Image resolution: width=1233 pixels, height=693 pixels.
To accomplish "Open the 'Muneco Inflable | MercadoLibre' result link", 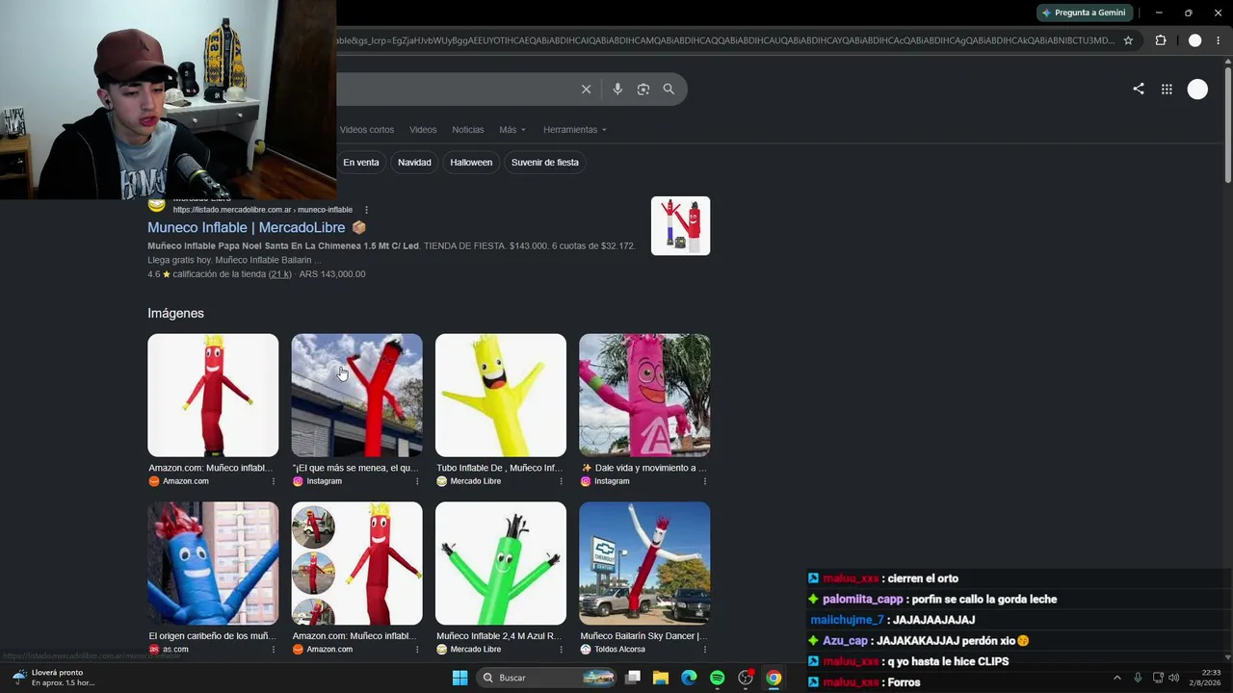I will tap(246, 228).
